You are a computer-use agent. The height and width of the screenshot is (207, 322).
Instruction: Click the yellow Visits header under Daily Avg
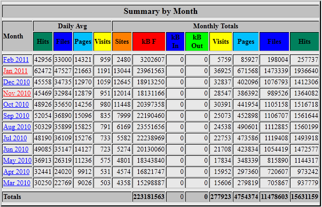[x=103, y=42]
